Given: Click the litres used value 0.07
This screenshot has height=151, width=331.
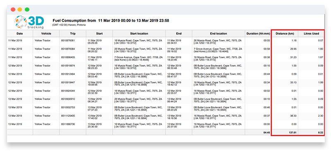Looking at the screenshot, I should pyautogui.click(x=320, y=41).
